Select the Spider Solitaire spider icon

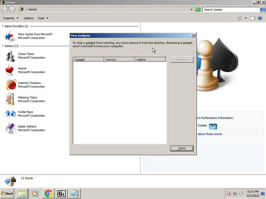(x=11, y=128)
